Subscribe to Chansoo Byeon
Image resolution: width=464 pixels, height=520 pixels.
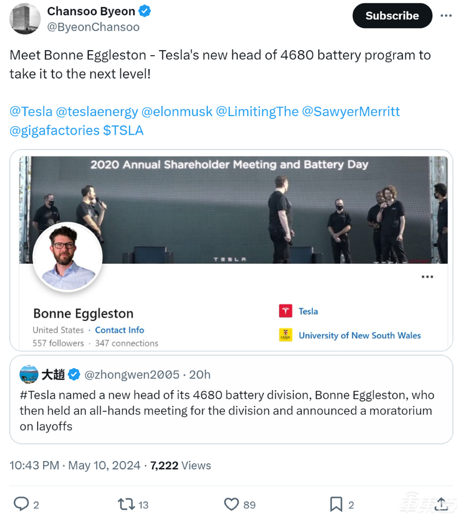point(392,16)
